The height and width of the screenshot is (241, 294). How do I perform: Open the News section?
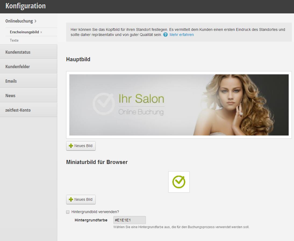click(10, 96)
